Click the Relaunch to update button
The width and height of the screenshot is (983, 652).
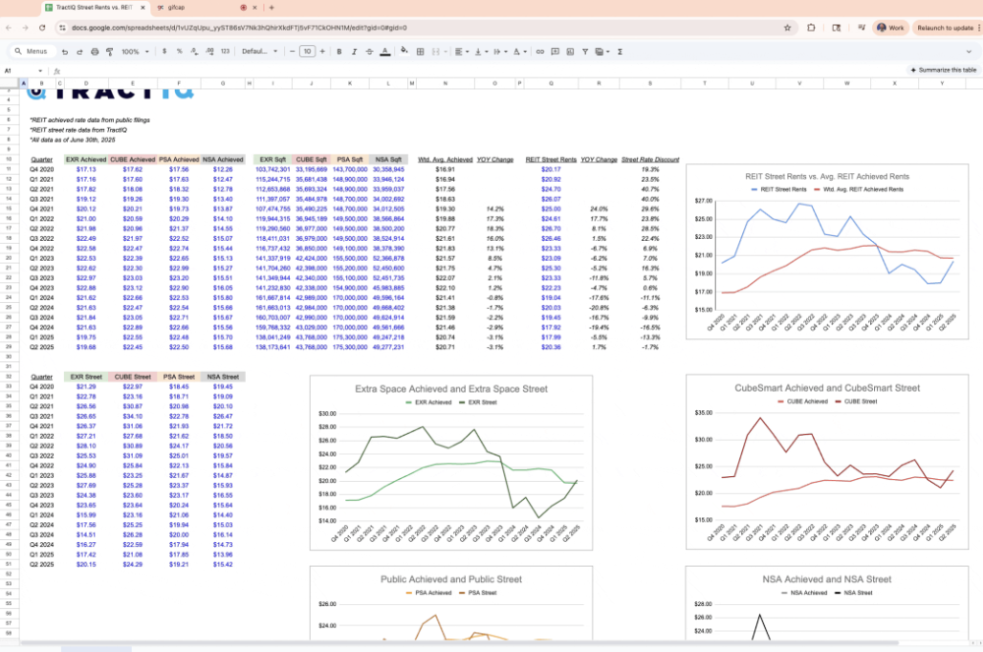(x=947, y=28)
